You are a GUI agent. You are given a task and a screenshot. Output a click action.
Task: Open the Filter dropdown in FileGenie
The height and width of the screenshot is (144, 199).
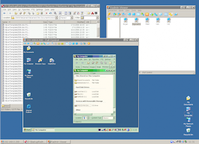(97, 18)
